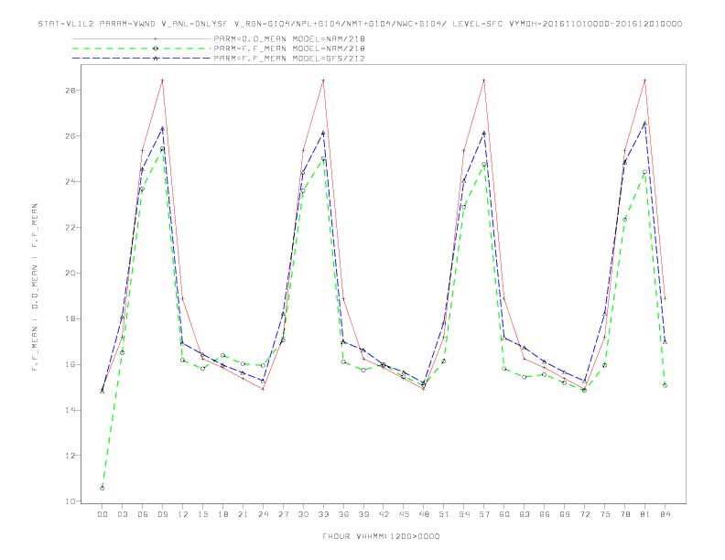Click x-axis tick label 27

(284, 514)
